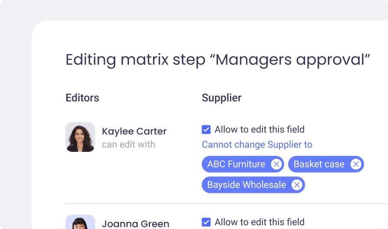Select the Bayside Wholesale tag label
This screenshot has height=229, width=388.
247,185
